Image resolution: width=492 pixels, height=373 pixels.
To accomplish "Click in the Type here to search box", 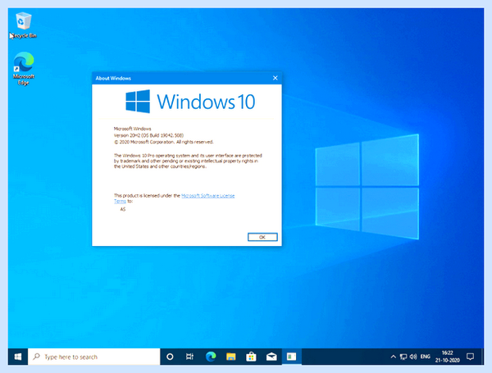I will (x=94, y=357).
